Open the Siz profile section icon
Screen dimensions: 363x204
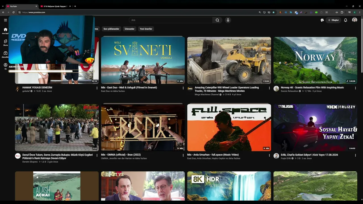click(x=5, y=65)
